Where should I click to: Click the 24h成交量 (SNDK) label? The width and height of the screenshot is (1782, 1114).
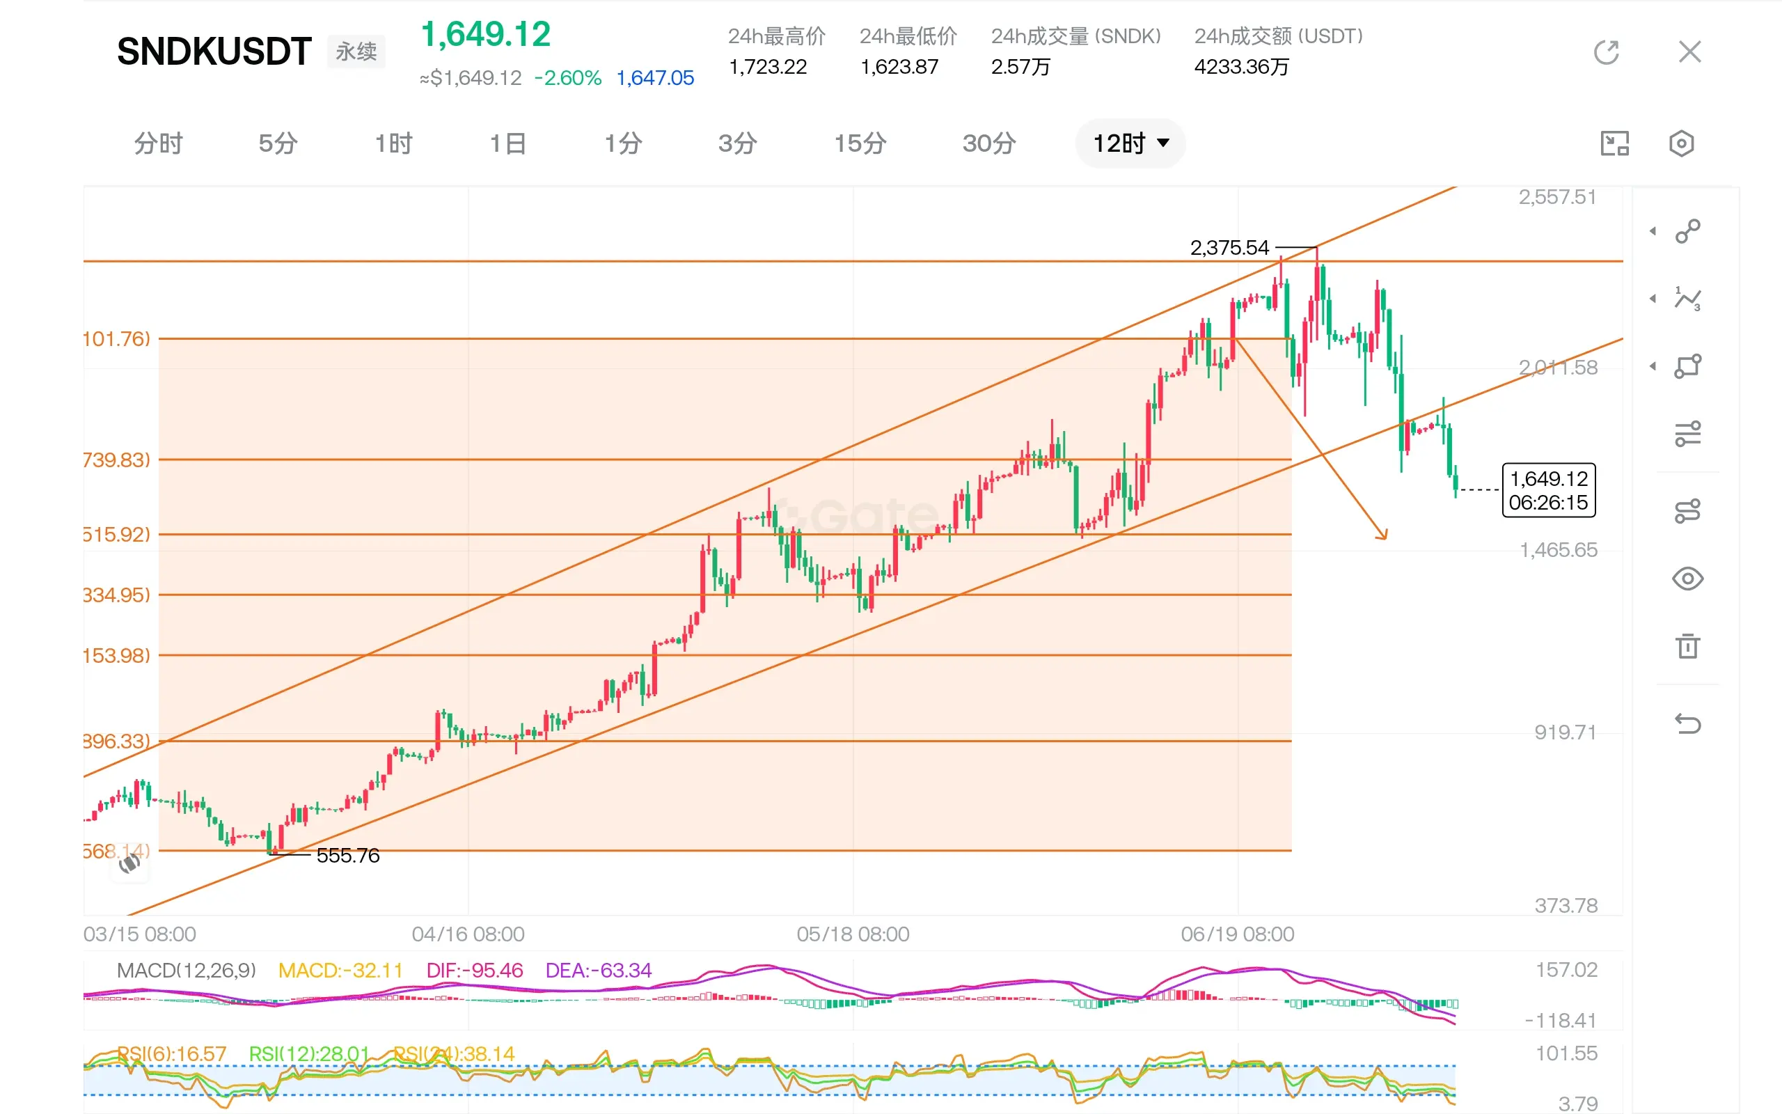pos(1076,36)
